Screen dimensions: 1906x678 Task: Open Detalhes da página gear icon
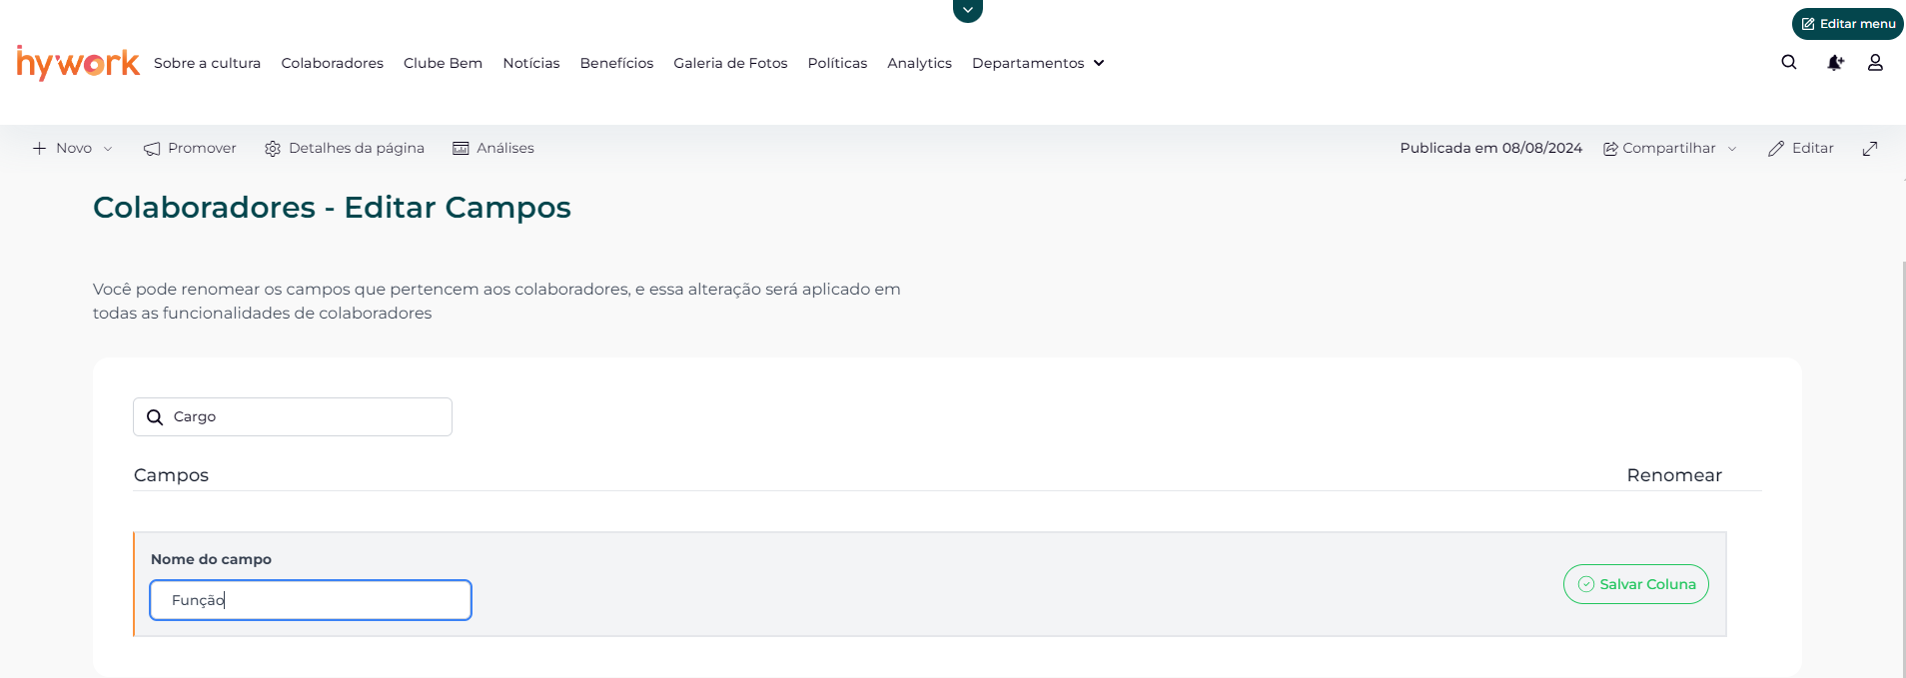(273, 149)
